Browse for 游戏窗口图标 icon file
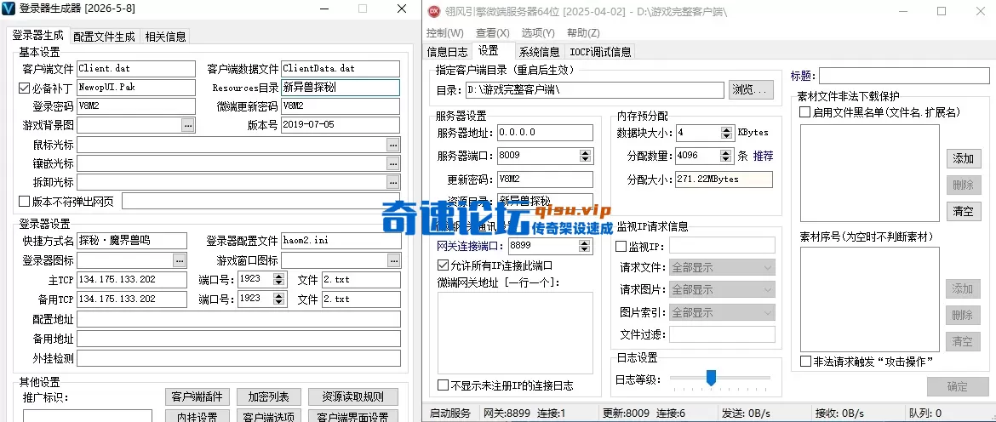 394,260
